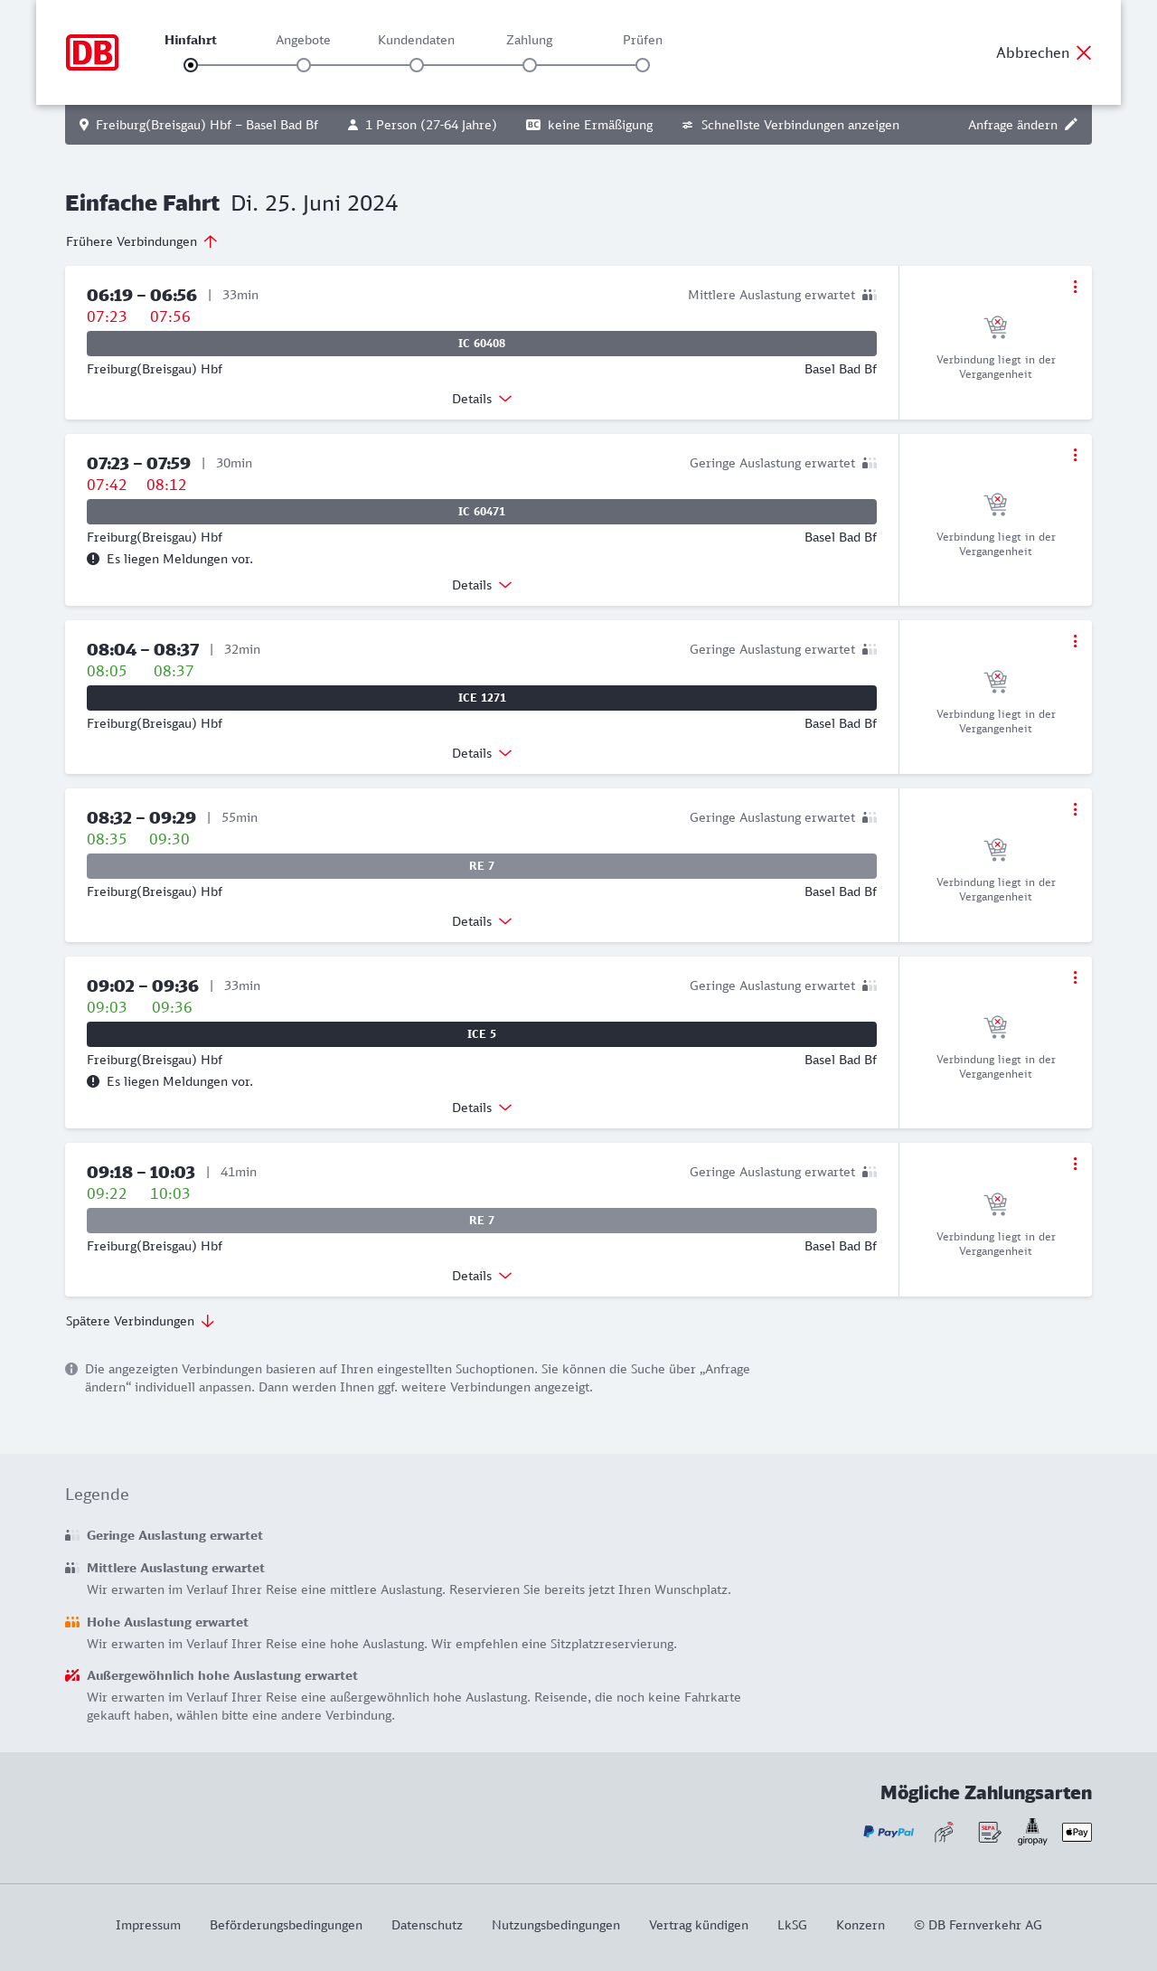Open three-dot menu for IC 60408 connection
Screen dimensions: 1157x1971
pos(1075,287)
